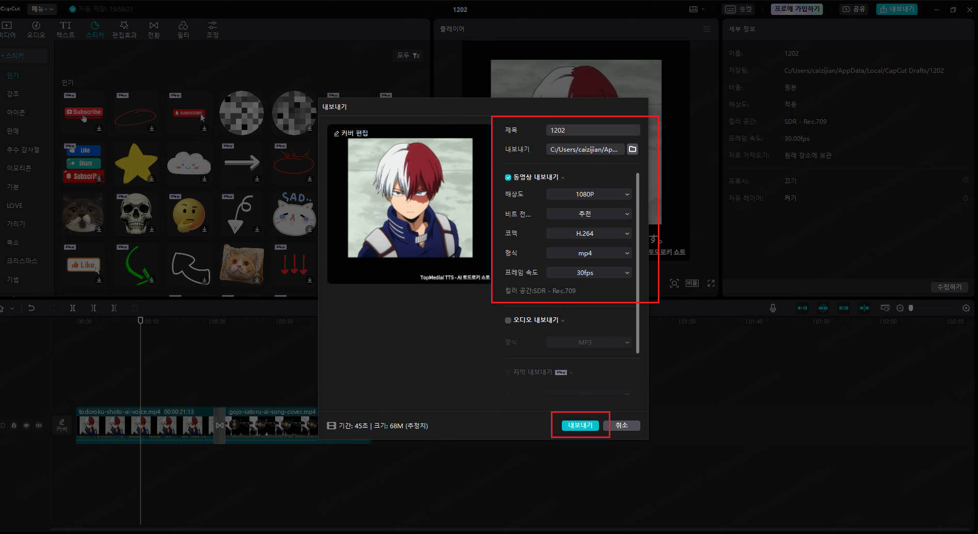Grab the export settings vertical scrollbar
978x534 pixels.
[x=638, y=263]
